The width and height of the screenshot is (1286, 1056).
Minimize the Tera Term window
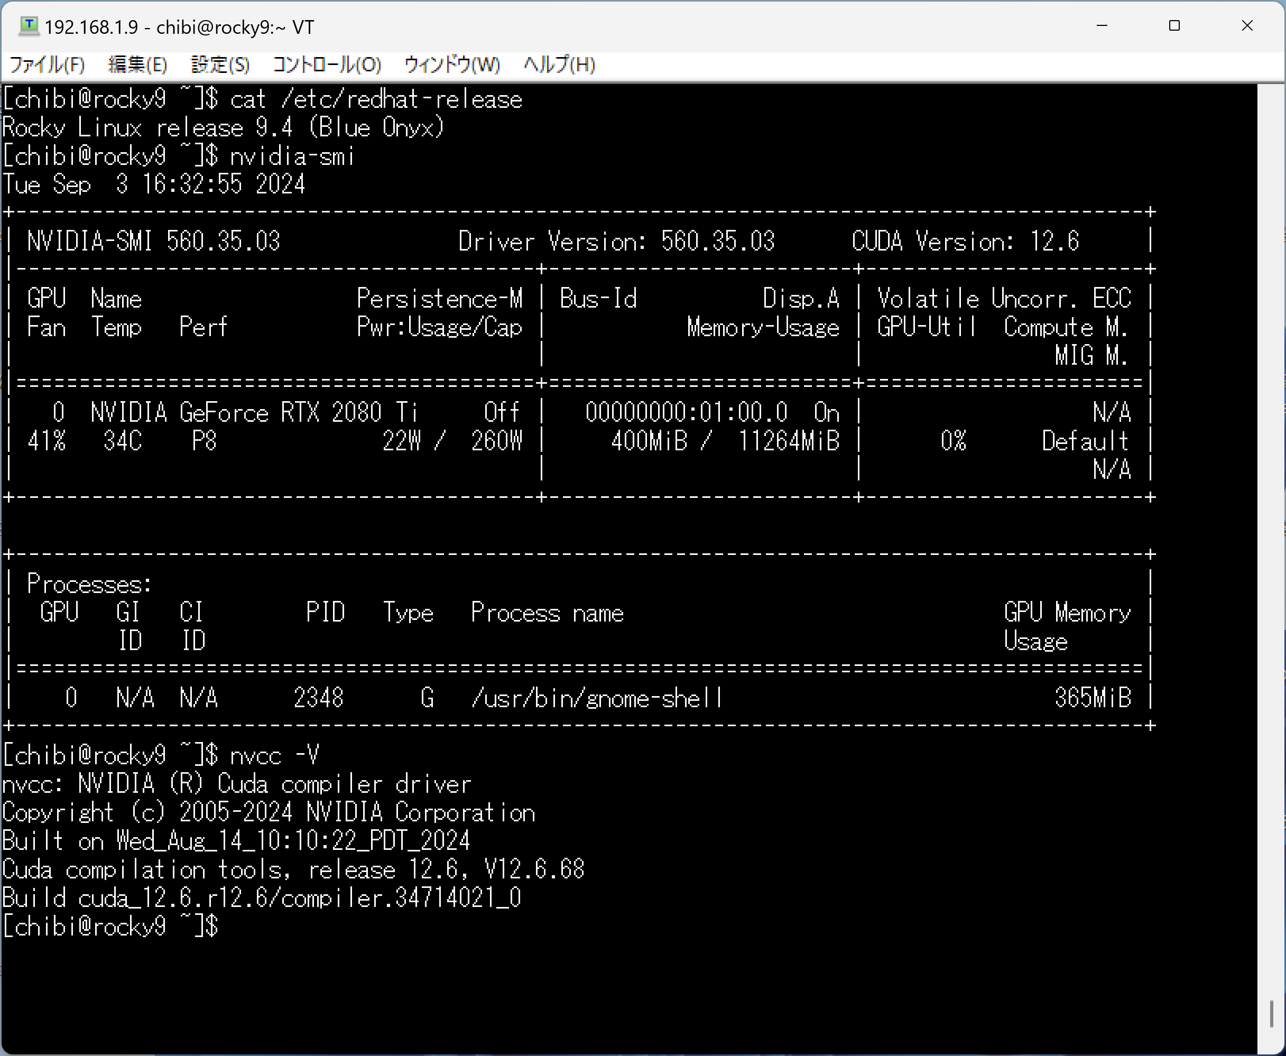[1102, 26]
